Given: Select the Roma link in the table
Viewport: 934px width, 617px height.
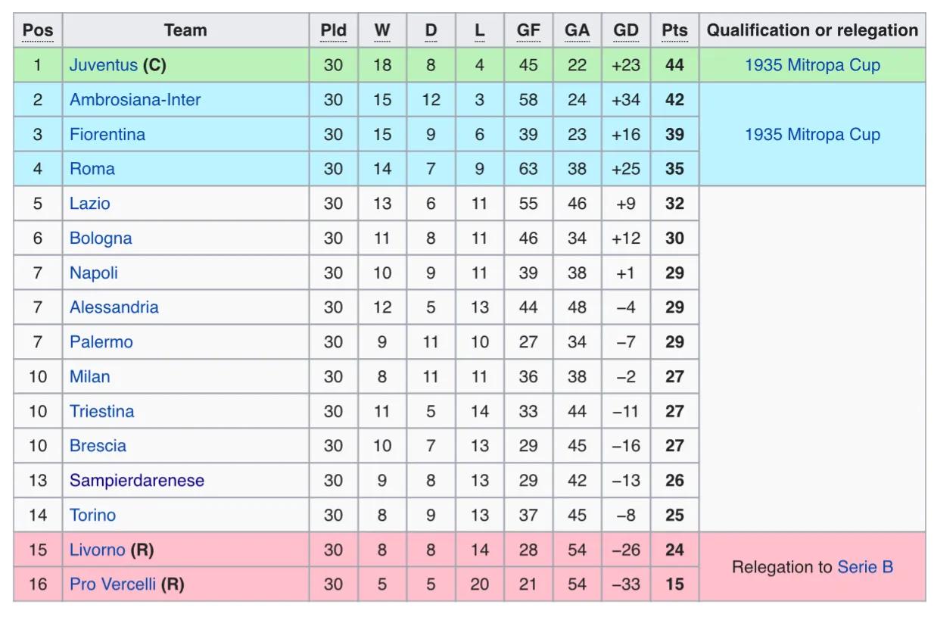Looking at the screenshot, I should point(92,169).
